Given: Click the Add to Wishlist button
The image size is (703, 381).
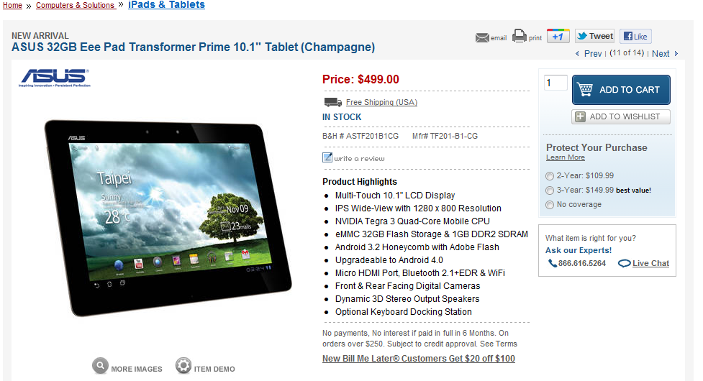Looking at the screenshot, I should click(x=621, y=117).
